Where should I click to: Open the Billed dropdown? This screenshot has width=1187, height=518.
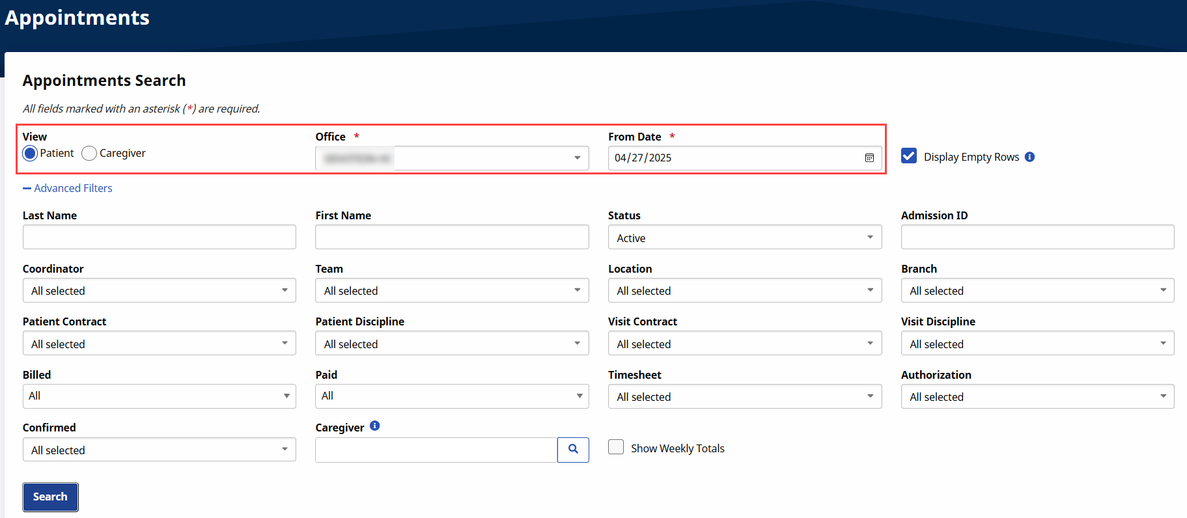[x=159, y=396]
